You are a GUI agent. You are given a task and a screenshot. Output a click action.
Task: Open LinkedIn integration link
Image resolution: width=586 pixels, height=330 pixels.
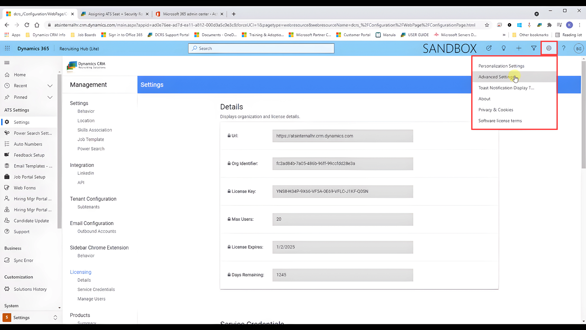pos(86,173)
